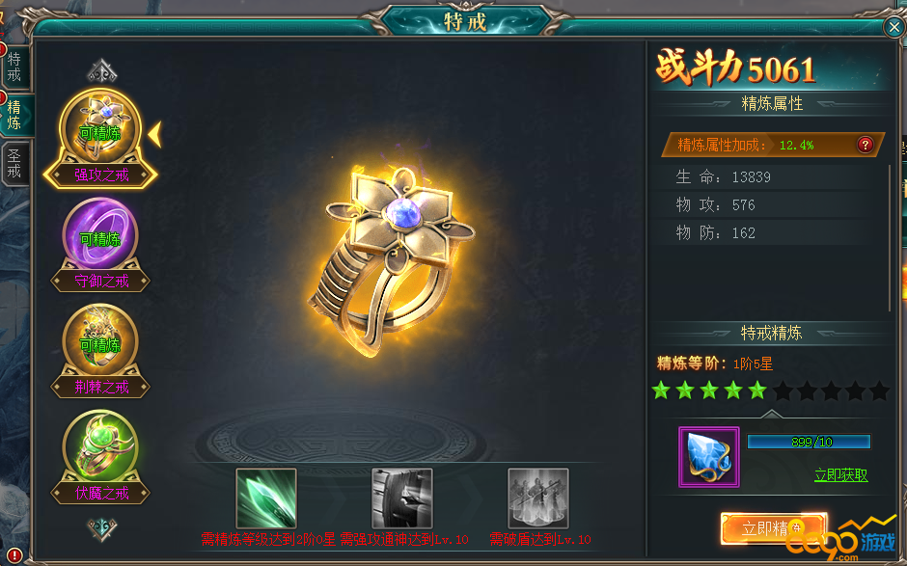Click the attributes panel scrollbar
Screen dimensions: 907x566
click(x=891, y=238)
